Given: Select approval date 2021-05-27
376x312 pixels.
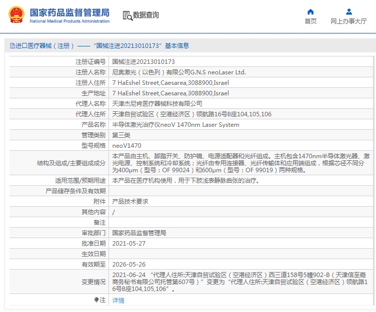Looking at the screenshot, I should coord(129,244).
